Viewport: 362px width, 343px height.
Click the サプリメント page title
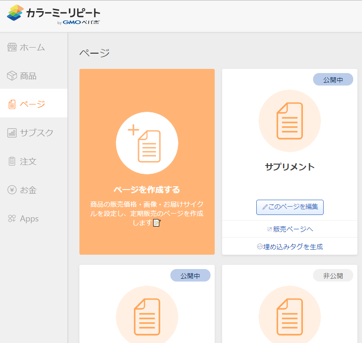pos(290,166)
